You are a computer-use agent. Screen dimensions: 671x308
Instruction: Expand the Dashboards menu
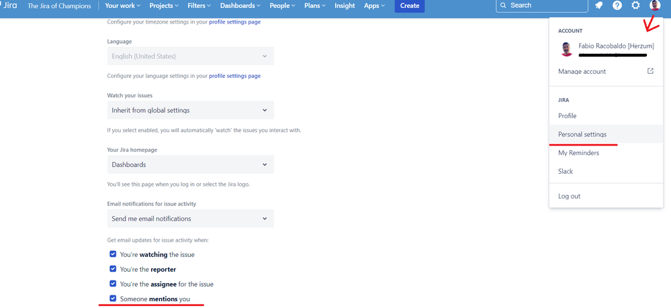[240, 5]
